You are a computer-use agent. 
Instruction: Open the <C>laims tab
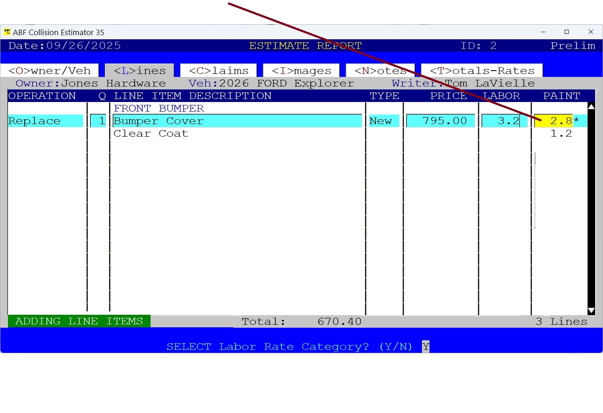point(218,71)
